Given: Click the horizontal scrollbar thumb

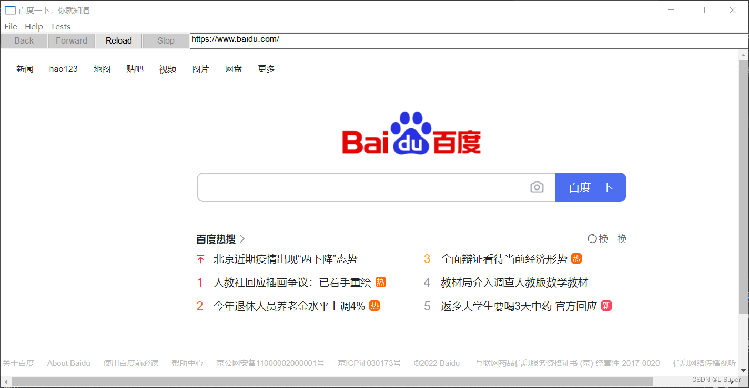Looking at the screenshot, I should [x=332, y=382].
